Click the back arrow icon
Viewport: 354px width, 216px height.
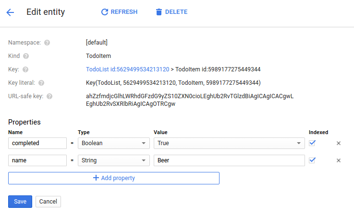coord(11,12)
